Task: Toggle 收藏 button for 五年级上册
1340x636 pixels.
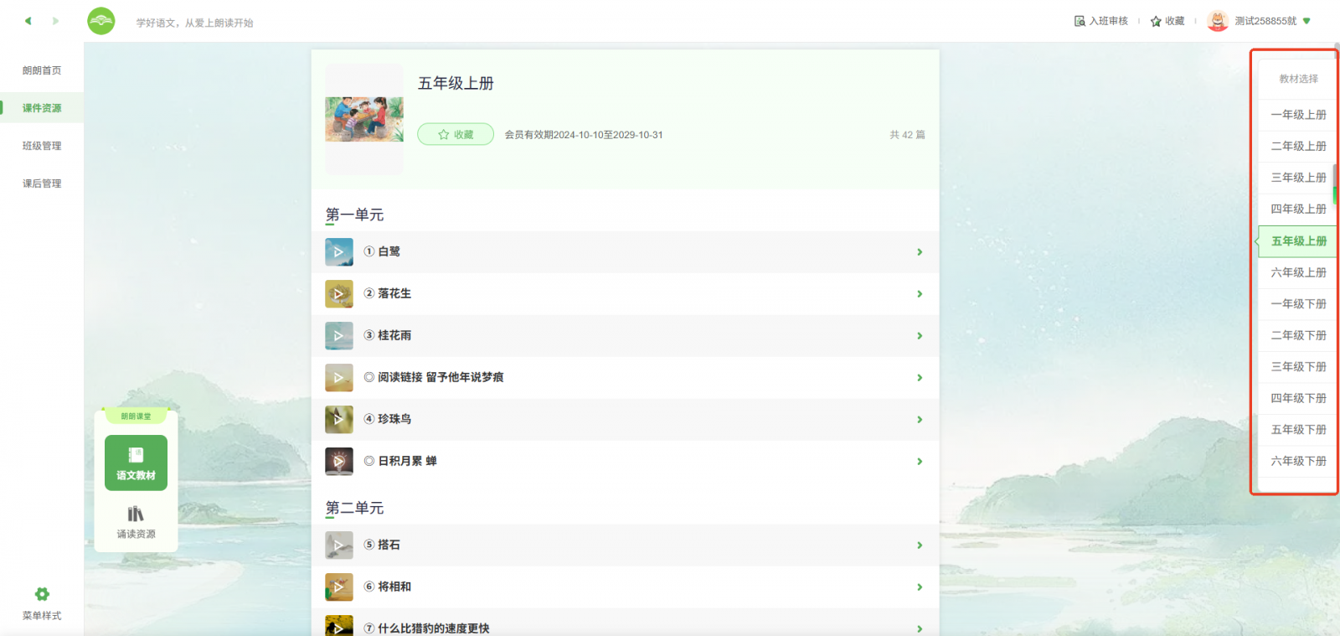Action: pyautogui.click(x=456, y=135)
